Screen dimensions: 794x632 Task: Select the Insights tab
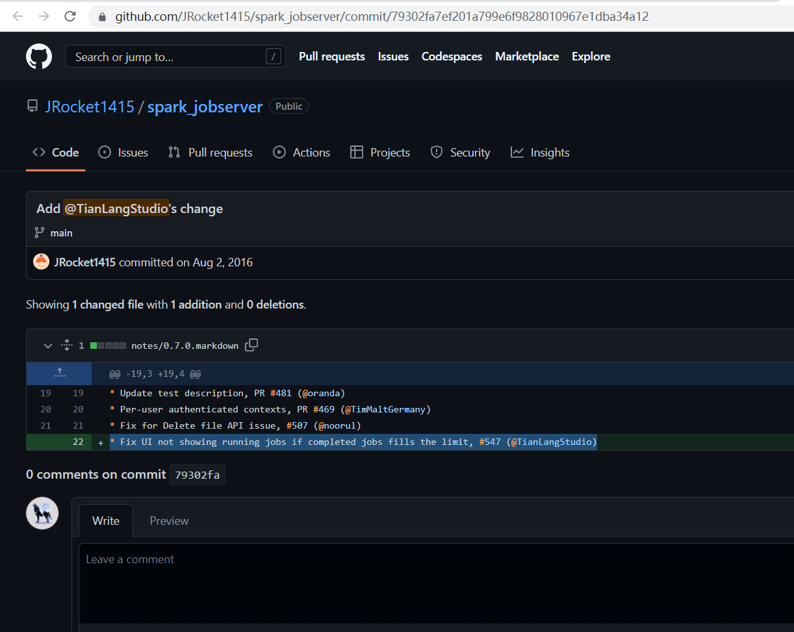540,153
